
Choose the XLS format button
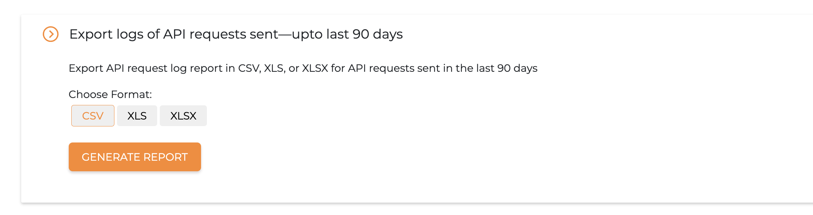point(137,116)
